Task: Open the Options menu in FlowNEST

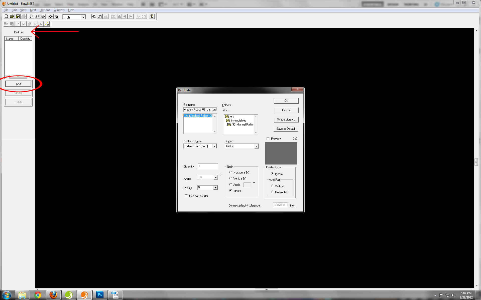Action: coord(44,10)
